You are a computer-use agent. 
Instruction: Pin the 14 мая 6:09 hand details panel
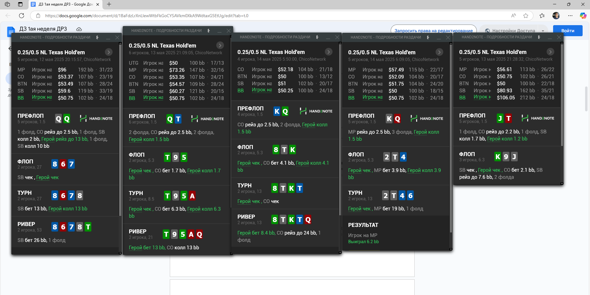[428, 37]
